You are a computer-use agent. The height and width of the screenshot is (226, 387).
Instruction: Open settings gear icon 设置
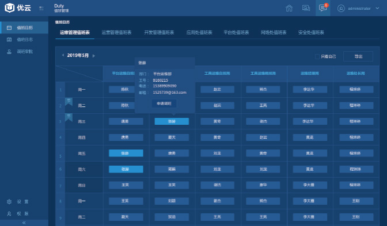click(9, 202)
